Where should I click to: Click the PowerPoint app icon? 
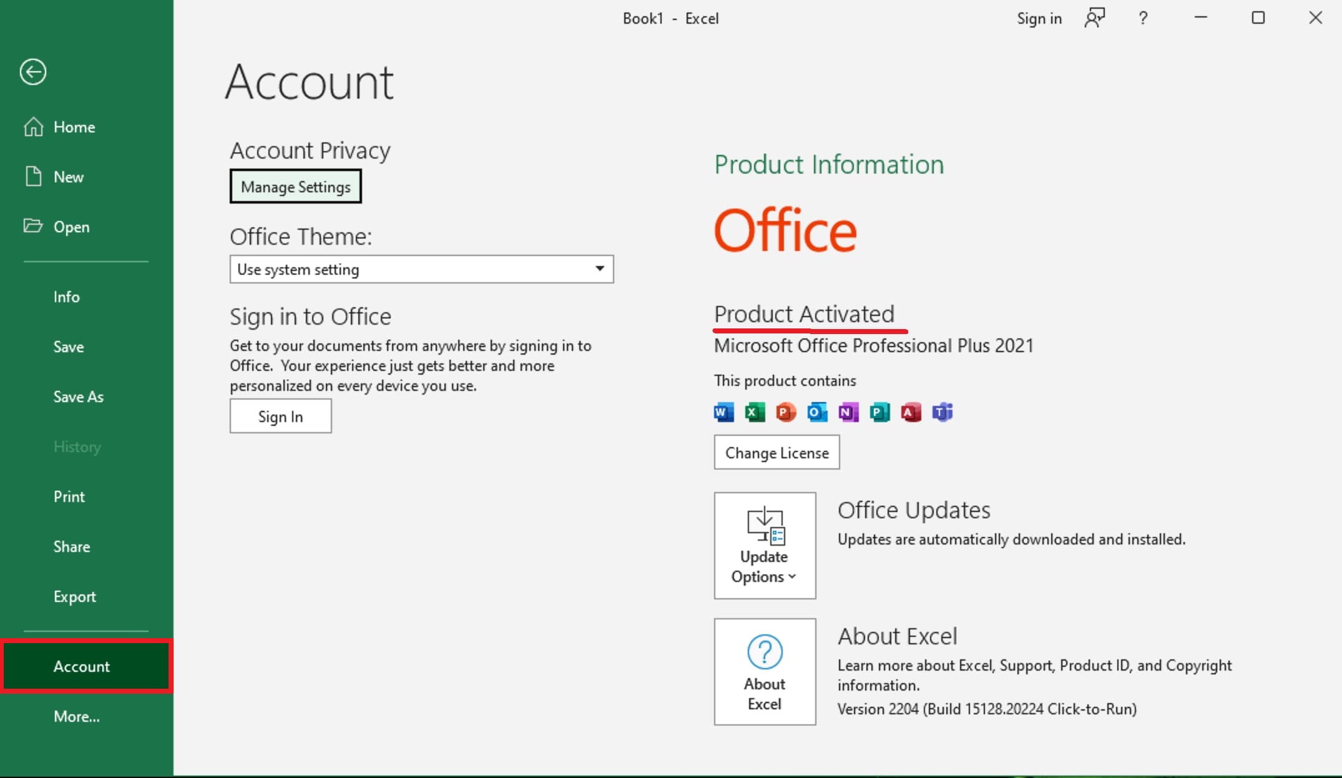pos(786,412)
